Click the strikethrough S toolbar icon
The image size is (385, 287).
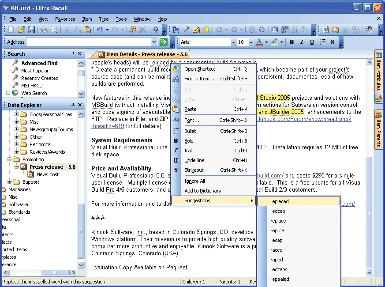333,42
